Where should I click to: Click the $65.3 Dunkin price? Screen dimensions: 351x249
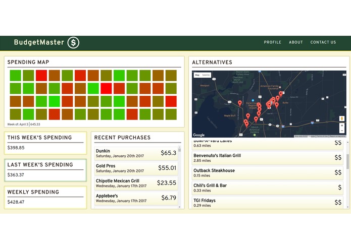click(x=169, y=153)
